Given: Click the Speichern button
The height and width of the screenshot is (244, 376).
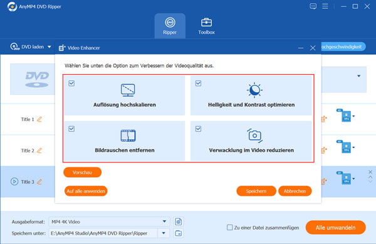Looking at the screenshot, I should tap(256, 191).
